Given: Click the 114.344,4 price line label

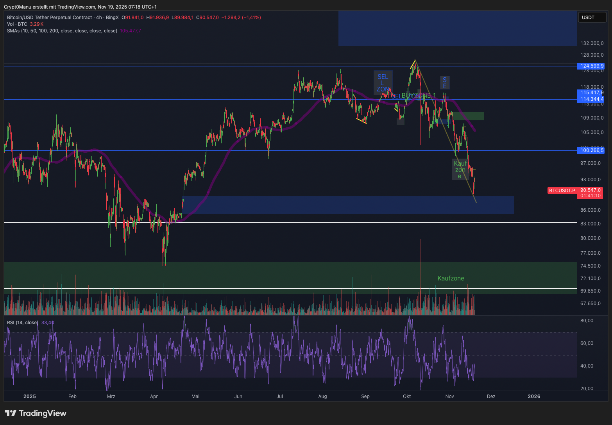Looking at the screenshot, I should click(x=592, y=99).
